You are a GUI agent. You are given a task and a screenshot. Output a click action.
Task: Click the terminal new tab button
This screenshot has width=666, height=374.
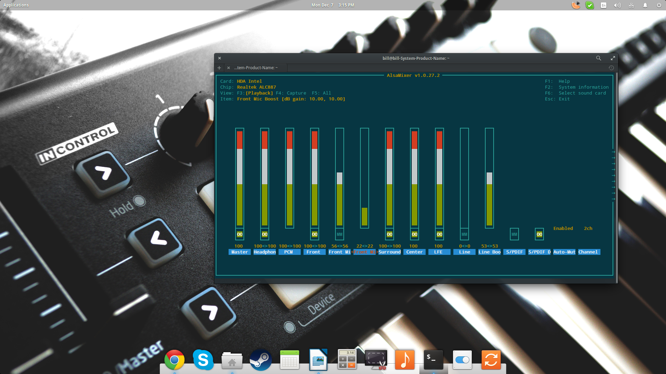point(219,68)
